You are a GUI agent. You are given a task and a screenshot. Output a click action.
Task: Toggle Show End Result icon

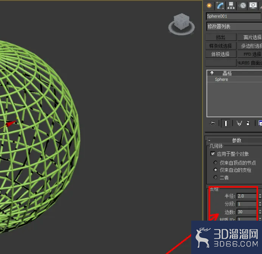pos(226,123)
